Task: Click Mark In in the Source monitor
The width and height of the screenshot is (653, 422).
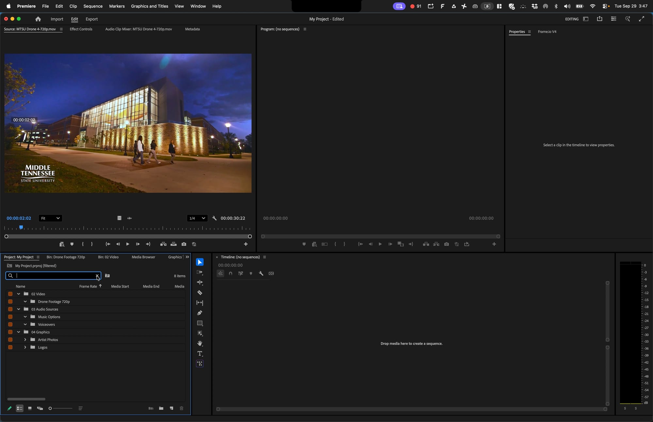Action: [x=83, y=244]
